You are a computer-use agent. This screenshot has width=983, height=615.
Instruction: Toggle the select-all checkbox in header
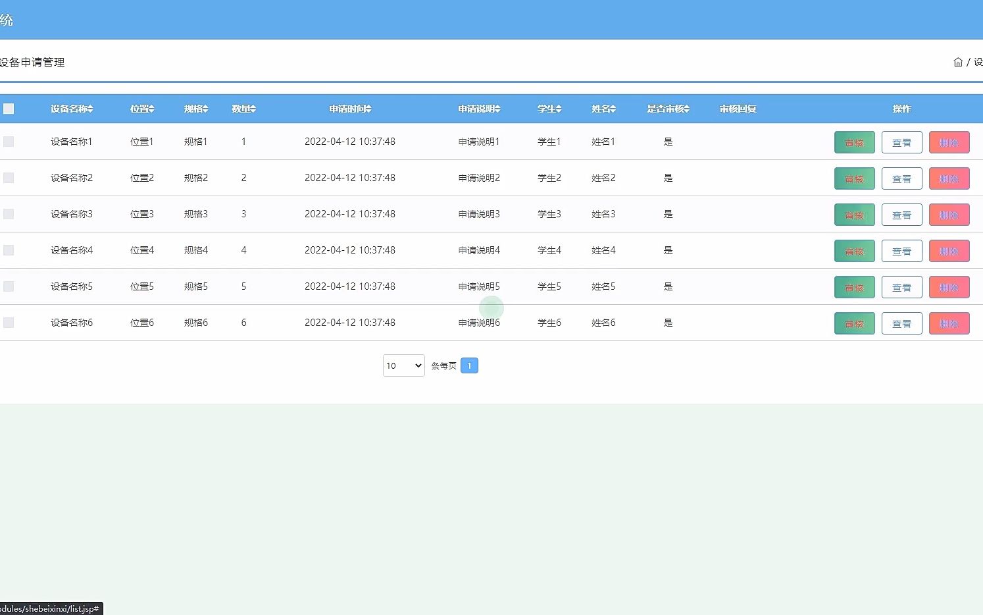9,109
